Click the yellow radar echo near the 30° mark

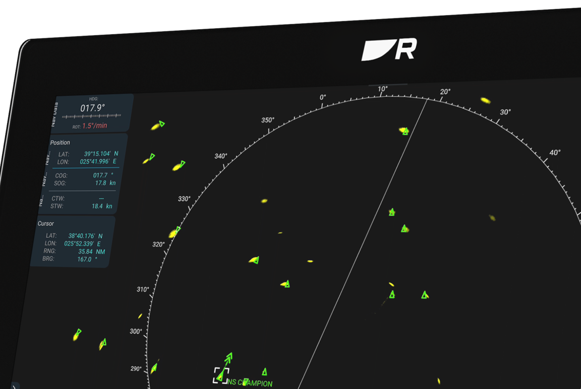[x=485, y=100]
